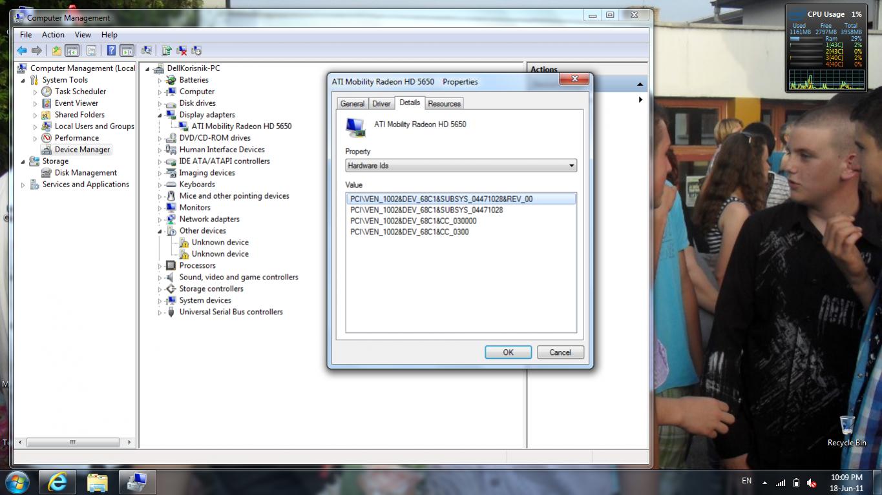Select ATI Mobility Radeon HD 5650 device node
Viewport: 882px width, 495px height.
click(242, 126)
